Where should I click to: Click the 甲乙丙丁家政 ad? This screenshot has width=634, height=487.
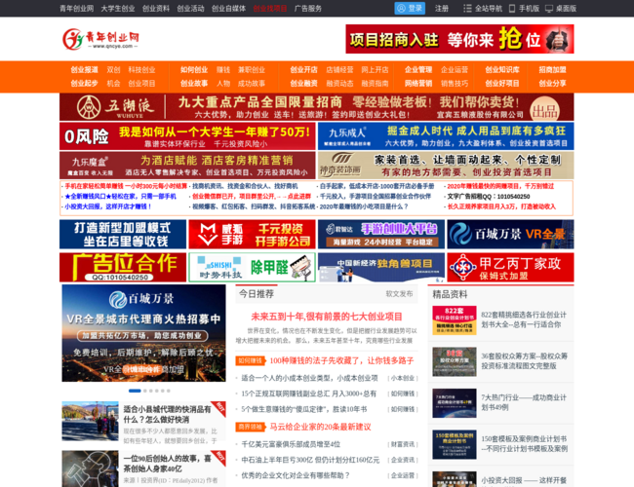[x=510, y=267]
